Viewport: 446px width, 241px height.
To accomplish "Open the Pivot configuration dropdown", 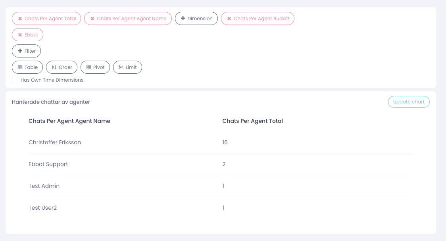I will 99,67.
